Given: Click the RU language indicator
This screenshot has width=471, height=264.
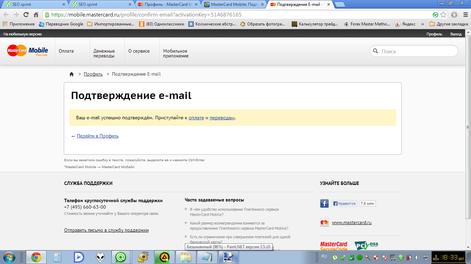Looking at the screenshot, I should [324, 256].
